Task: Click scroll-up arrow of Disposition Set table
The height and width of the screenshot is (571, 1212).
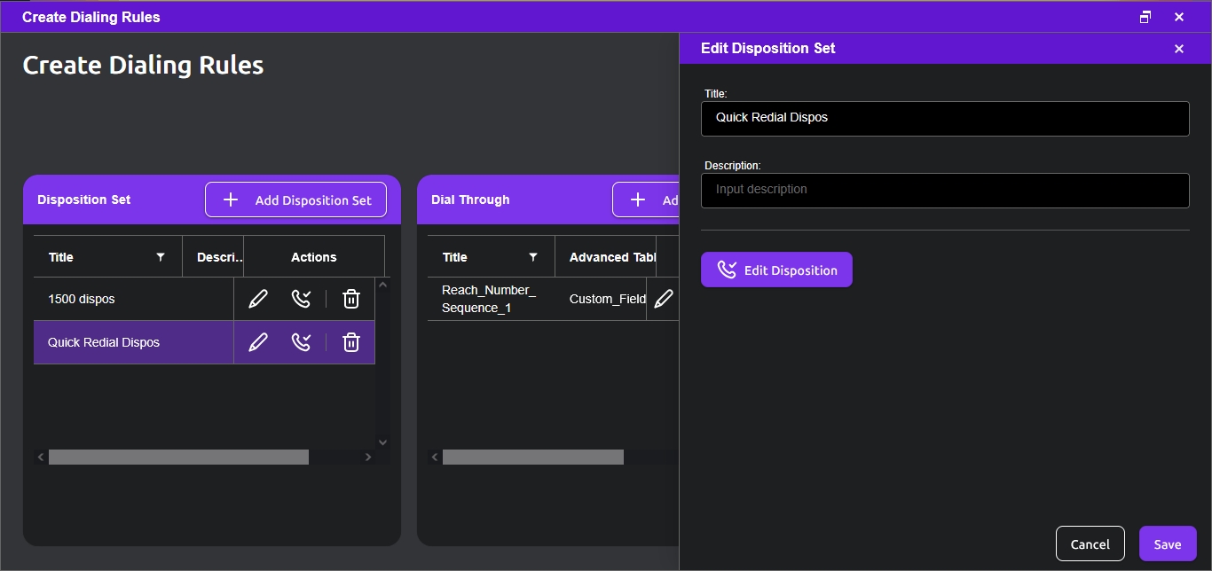Action: click(x=382, y=285)
